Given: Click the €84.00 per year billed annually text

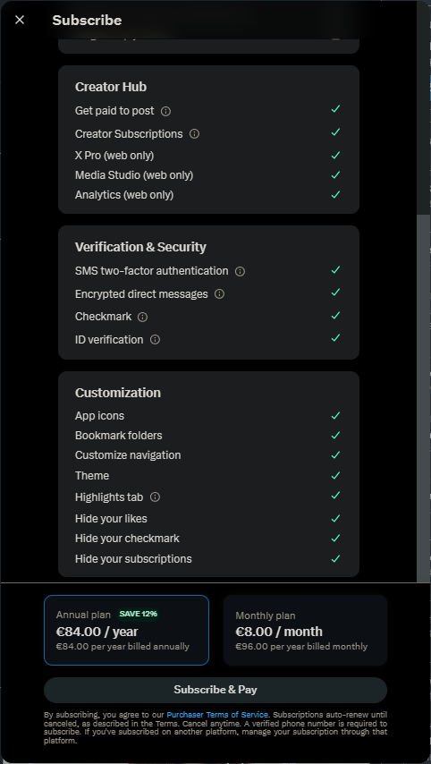Looking at the screenshot, I should (123, 647).
